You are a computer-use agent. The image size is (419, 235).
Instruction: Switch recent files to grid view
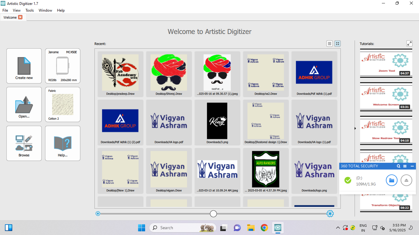(337, 44)
